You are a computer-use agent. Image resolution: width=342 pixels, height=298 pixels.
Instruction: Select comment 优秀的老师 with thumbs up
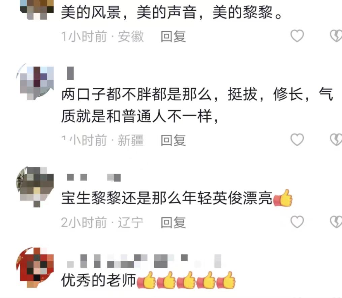pyautogui.click(x=148, y=280)
